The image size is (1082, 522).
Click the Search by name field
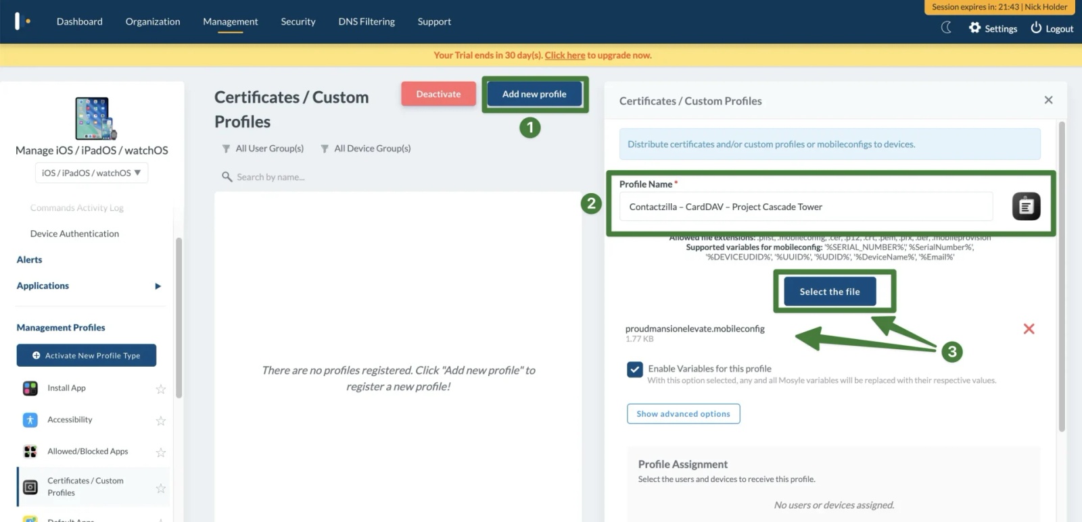pyautogui.click(x=270, y=177)
